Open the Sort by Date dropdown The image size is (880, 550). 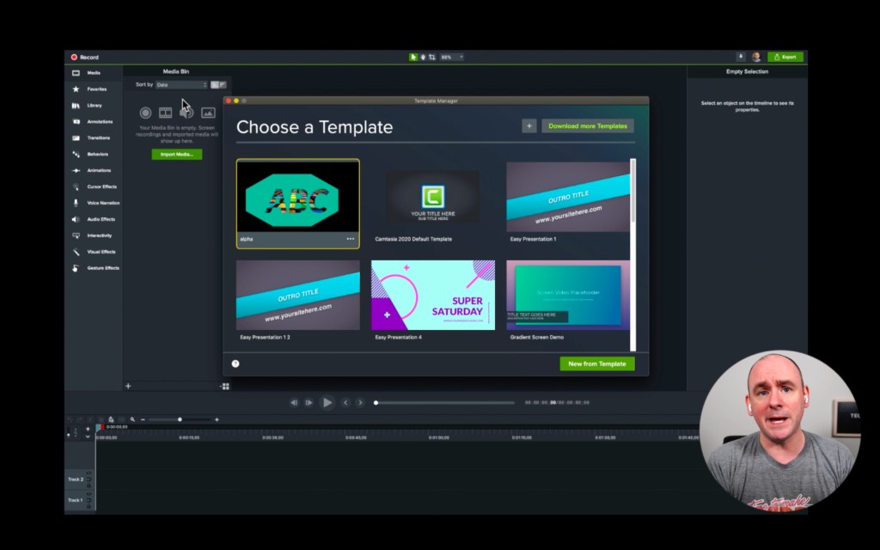pos(180,84)
